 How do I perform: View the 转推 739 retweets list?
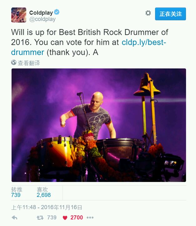click(x=17, y=192)
